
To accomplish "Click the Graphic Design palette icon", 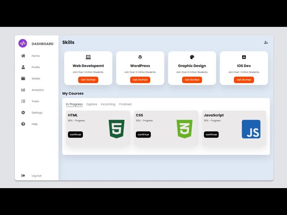I will pyautogui.click(x=192, y=57).
